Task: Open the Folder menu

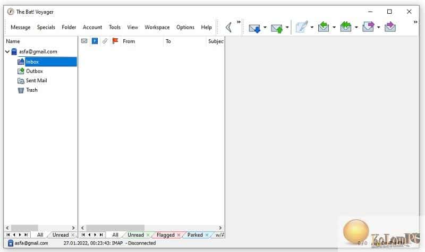Action: point(69,28)
